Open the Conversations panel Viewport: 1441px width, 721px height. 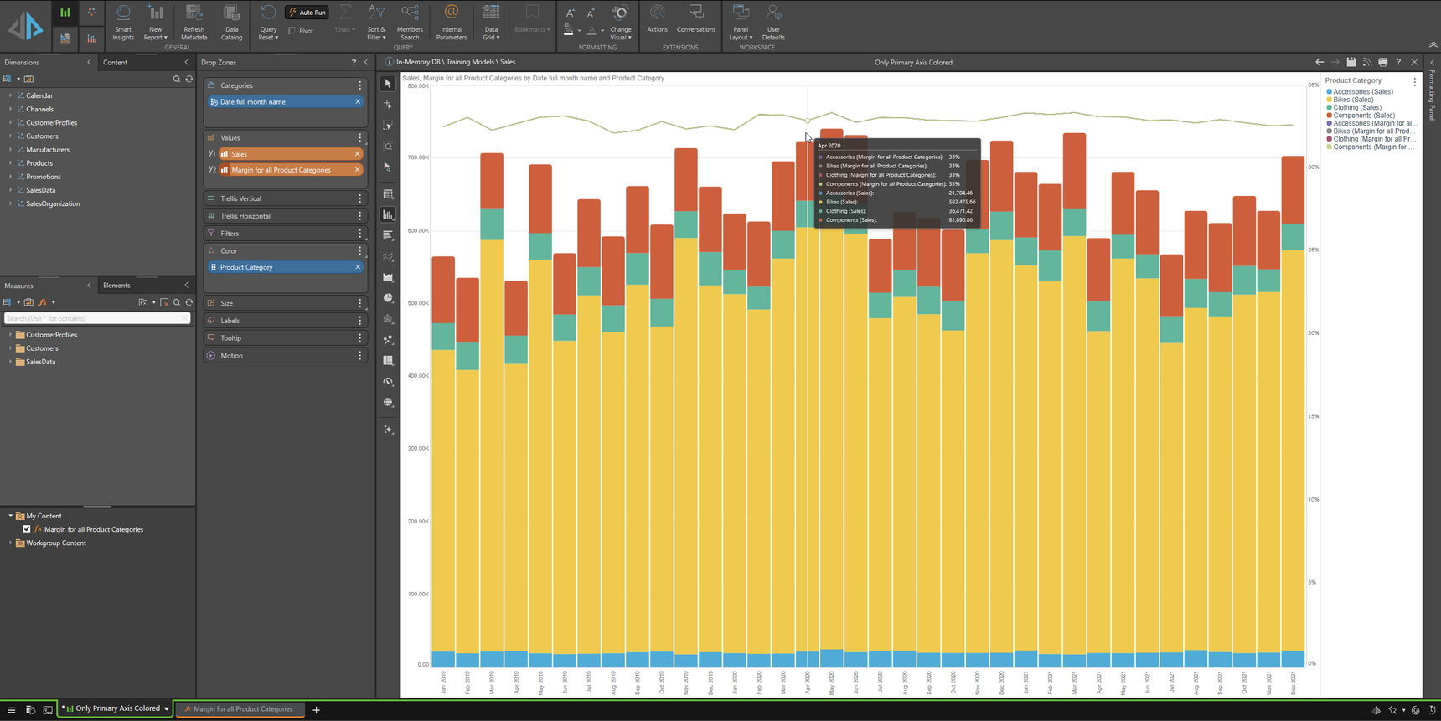[695, 18]
